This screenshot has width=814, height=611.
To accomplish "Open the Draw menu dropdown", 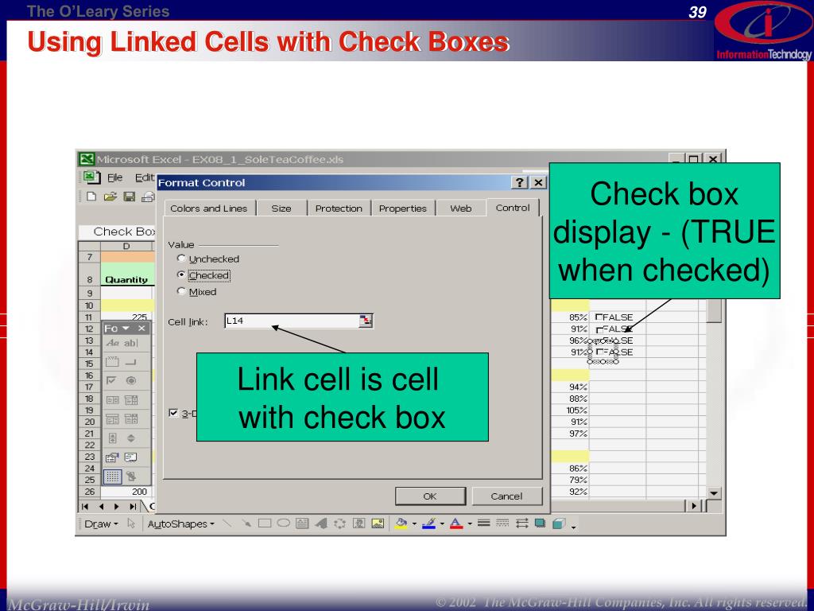I will pyautogui.click(x=102, y=524).
